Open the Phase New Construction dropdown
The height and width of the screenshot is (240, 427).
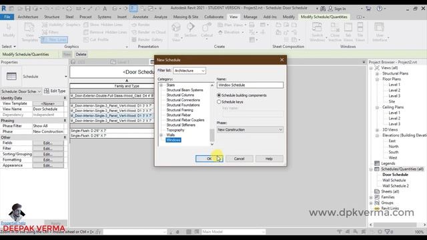(x=250, y=130)
